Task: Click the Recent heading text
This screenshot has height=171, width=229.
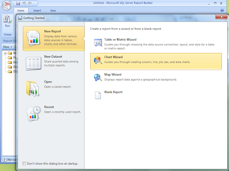Action: [x=49, y=107]
